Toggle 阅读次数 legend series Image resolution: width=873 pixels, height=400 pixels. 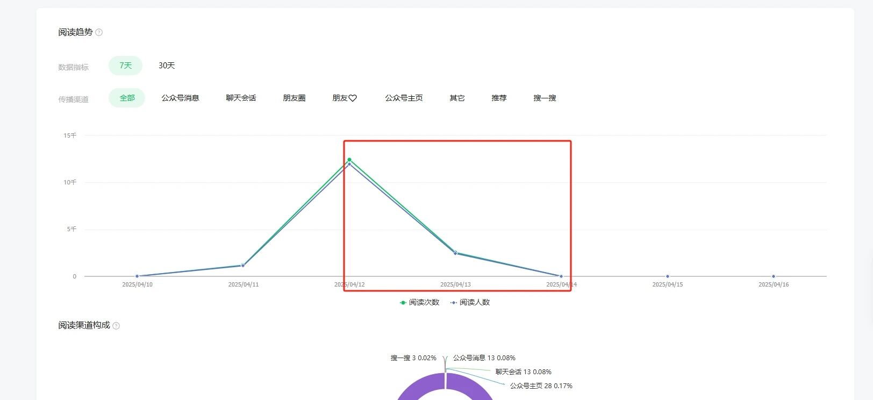pos(419,303)
